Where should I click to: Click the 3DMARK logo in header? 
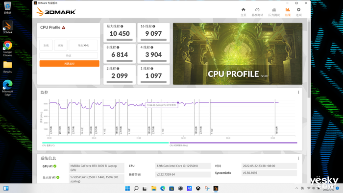pyautogui.click(x=56, y=12)
